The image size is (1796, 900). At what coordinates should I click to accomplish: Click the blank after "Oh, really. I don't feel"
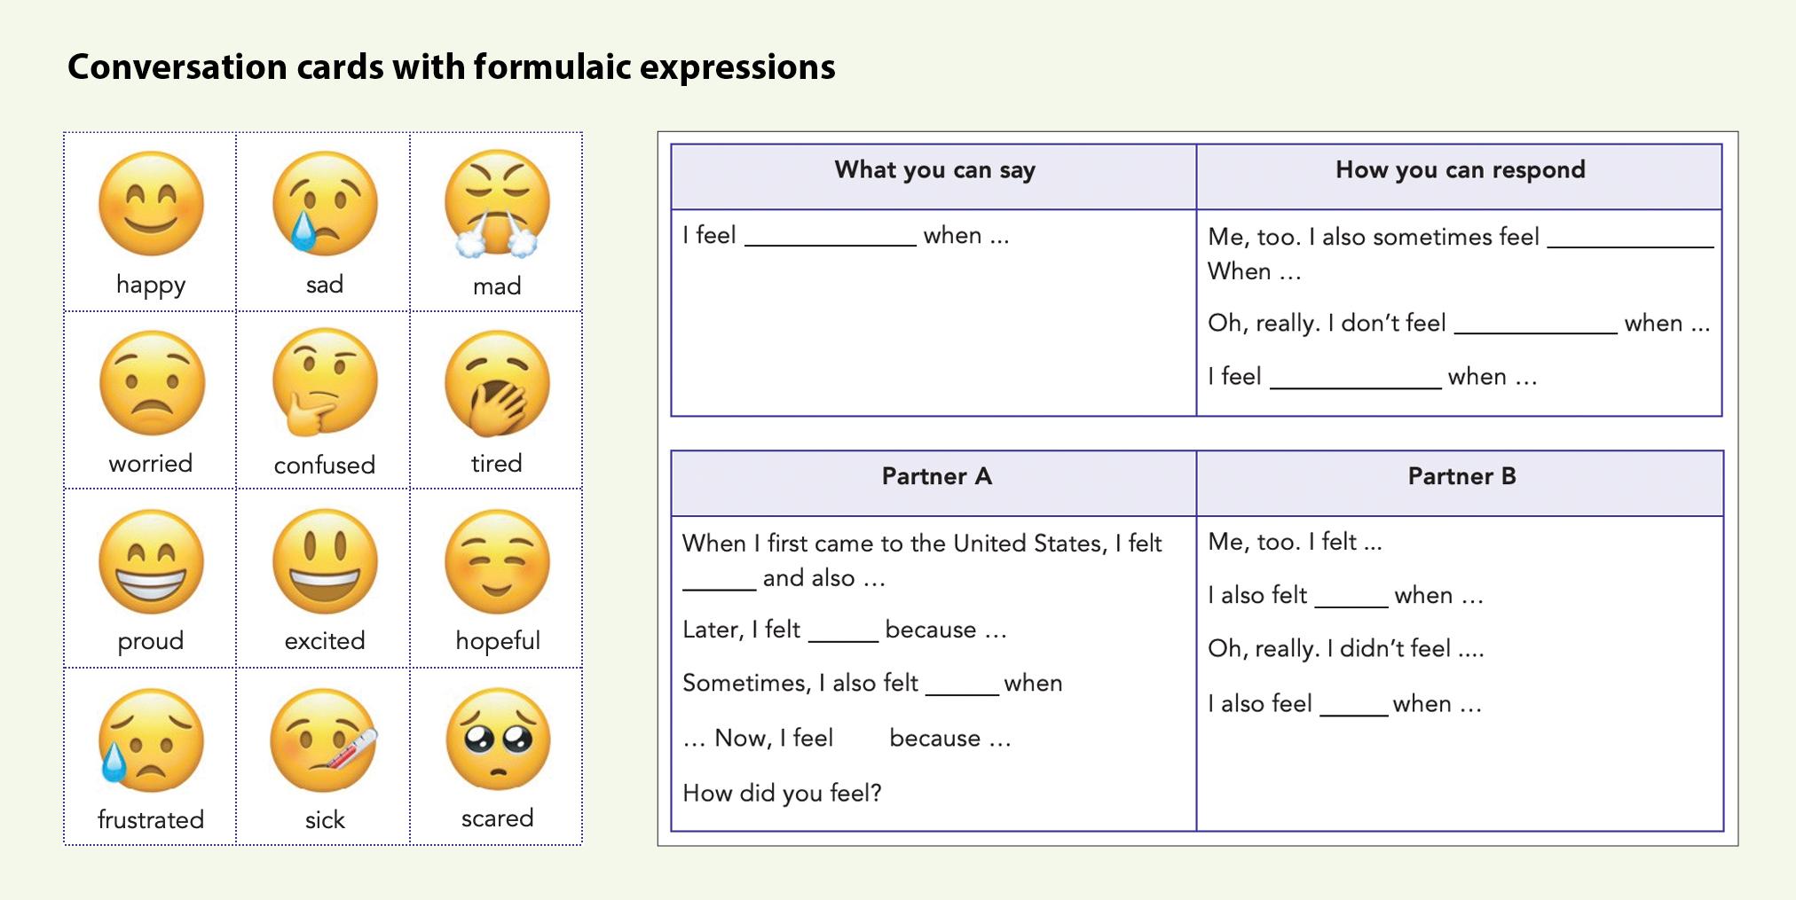[x=1536, y=325]
